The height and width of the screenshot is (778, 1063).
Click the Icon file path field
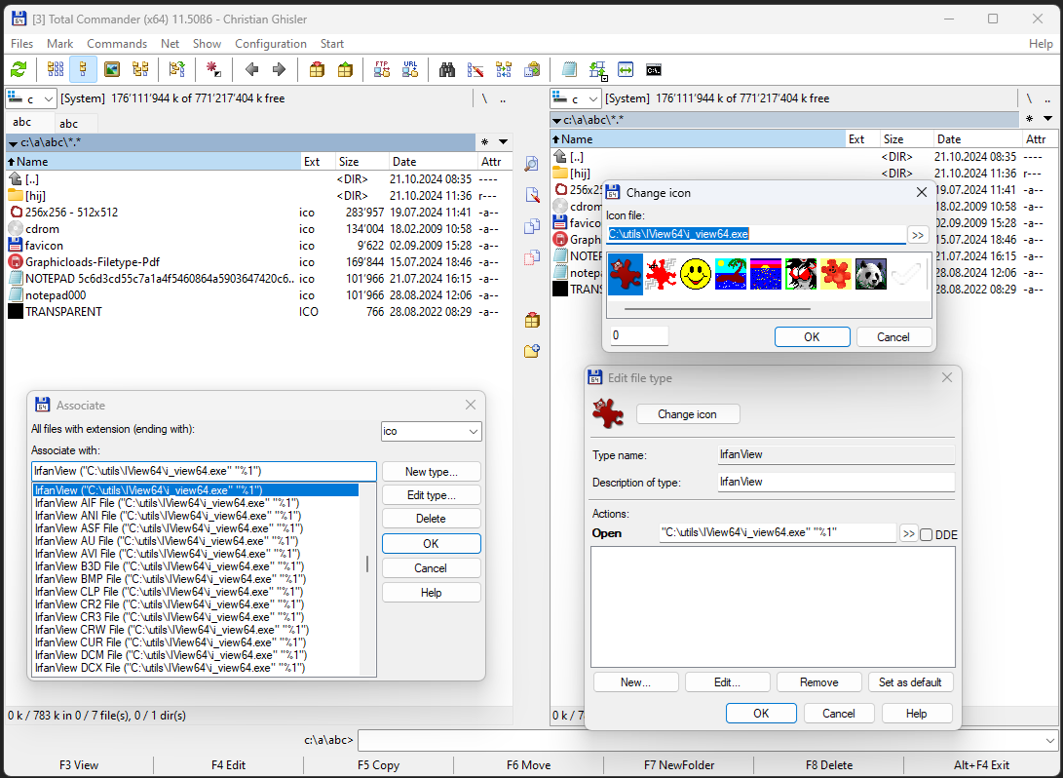click(x=756, y=234)
